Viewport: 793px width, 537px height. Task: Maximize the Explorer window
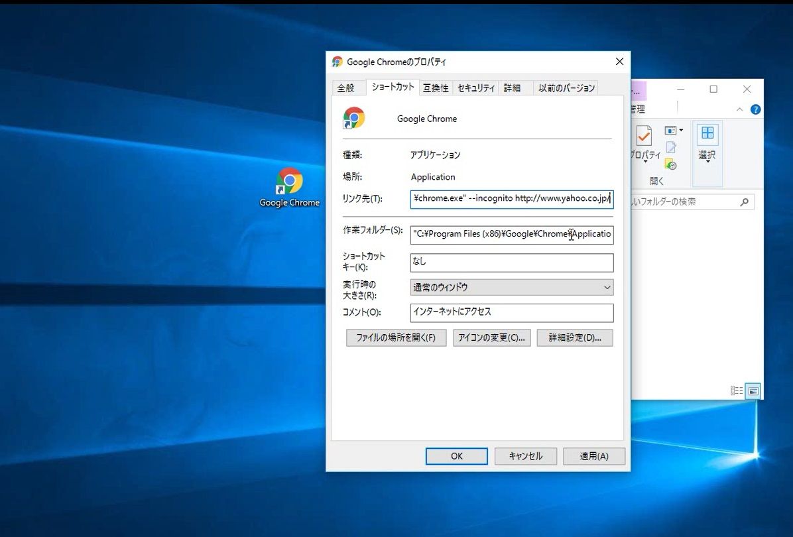coord(713,89)
